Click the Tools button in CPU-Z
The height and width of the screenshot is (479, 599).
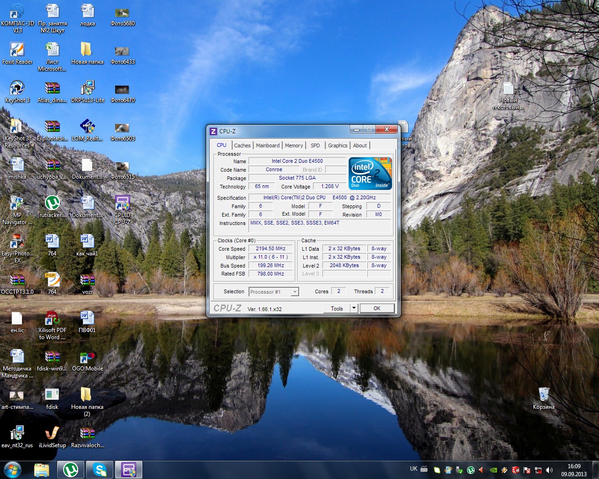click(x=337, y=308)
